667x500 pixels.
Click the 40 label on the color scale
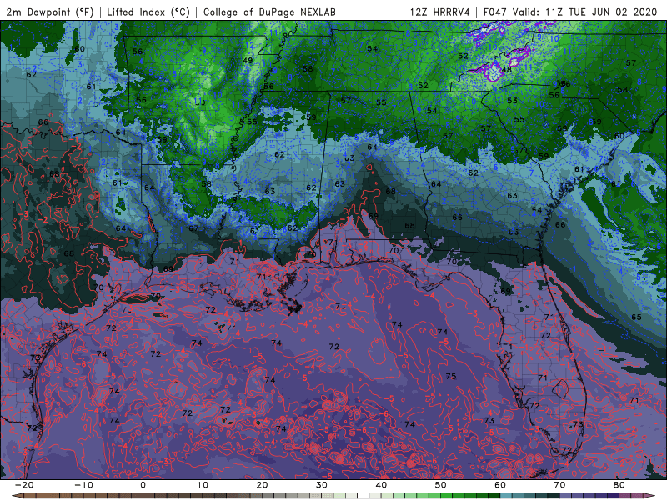[381, 485]
